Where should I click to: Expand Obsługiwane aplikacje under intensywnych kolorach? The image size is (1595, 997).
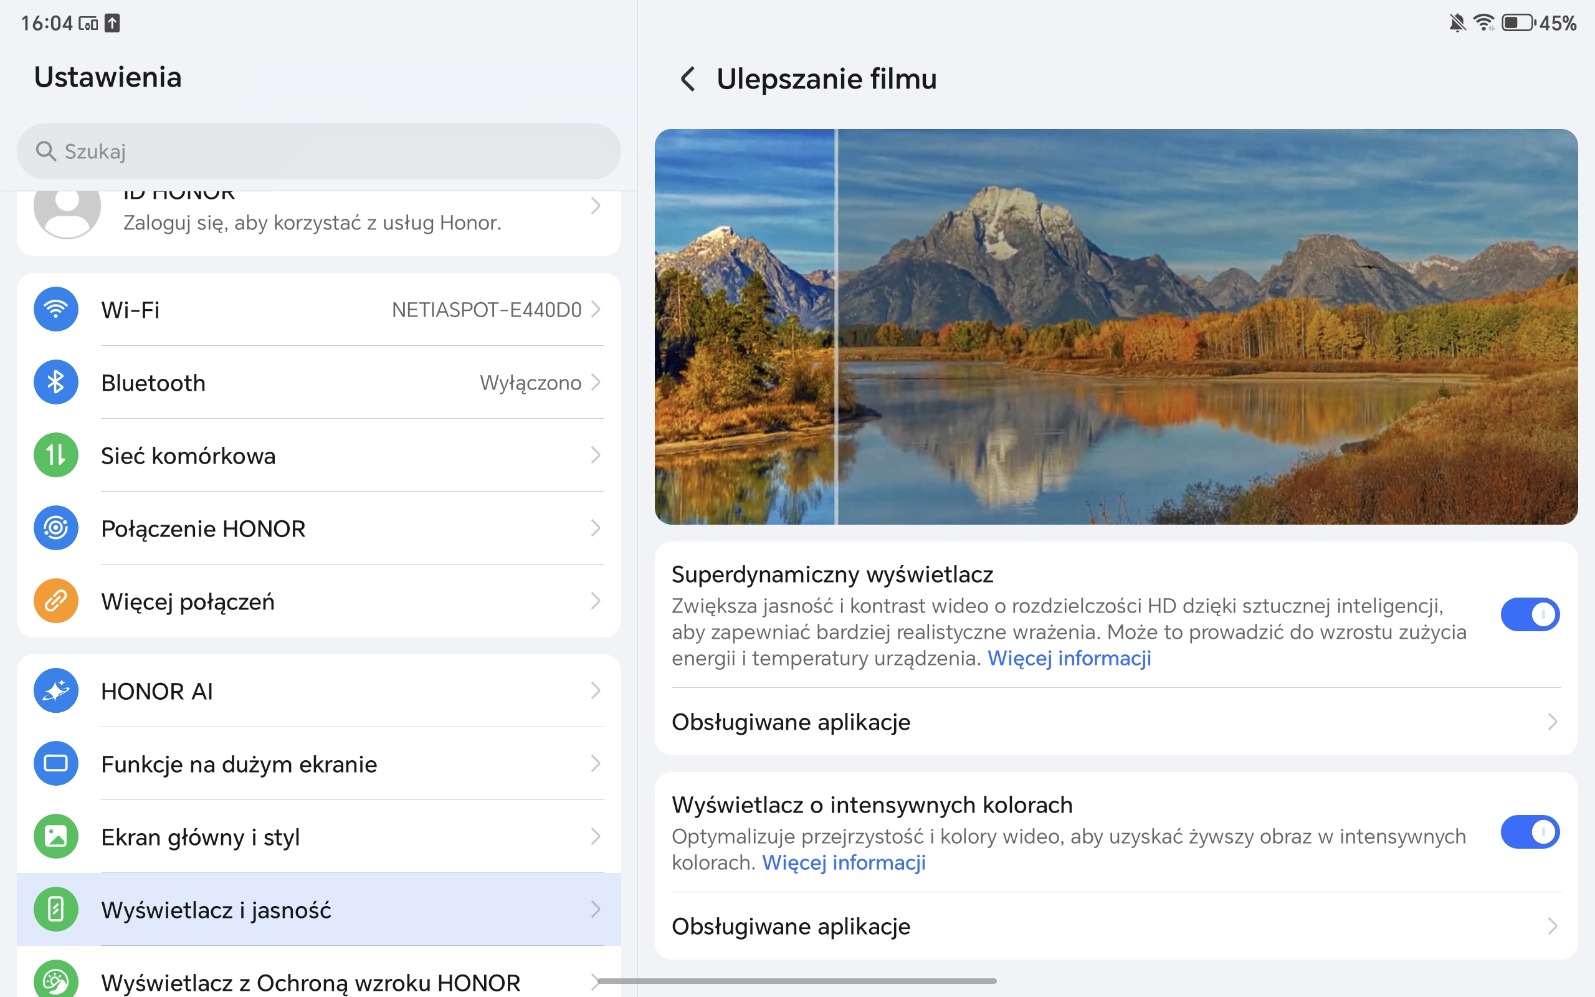point(1115,927)
